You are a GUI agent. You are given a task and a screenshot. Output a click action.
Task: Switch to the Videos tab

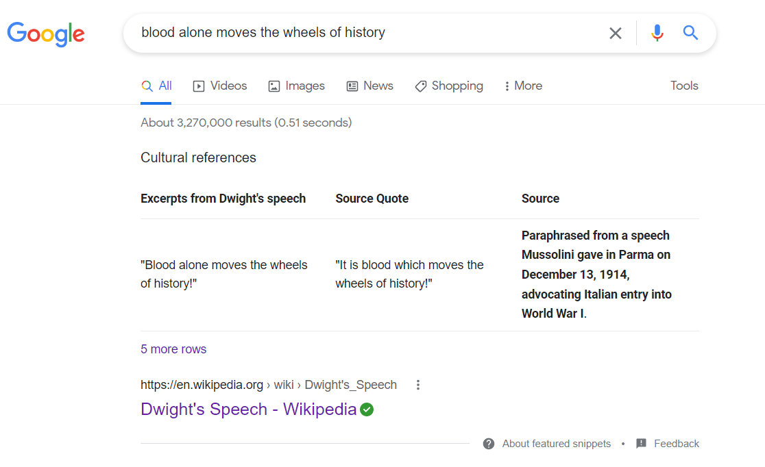click(220, 86)
